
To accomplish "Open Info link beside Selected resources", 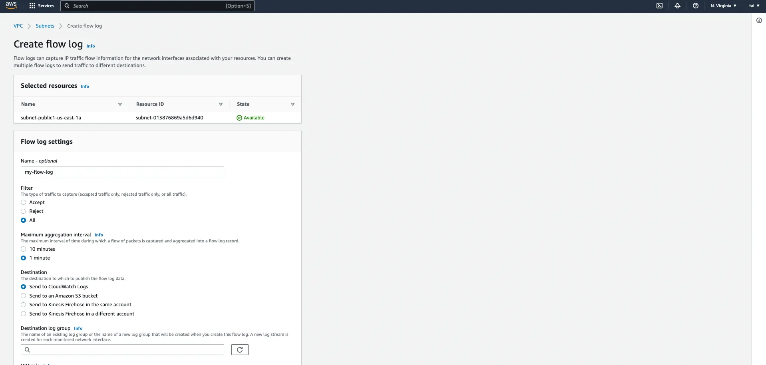I will coord(85,86).
